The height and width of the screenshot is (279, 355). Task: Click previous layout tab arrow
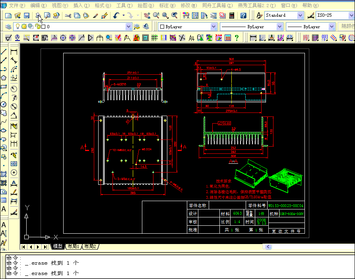click(x=31, y=247)
